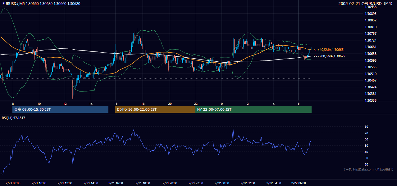Click the 2/21 08:00 time label
The height and width of the screenshot is (186, 397).
pyautogui.click(x=13, y=183)
